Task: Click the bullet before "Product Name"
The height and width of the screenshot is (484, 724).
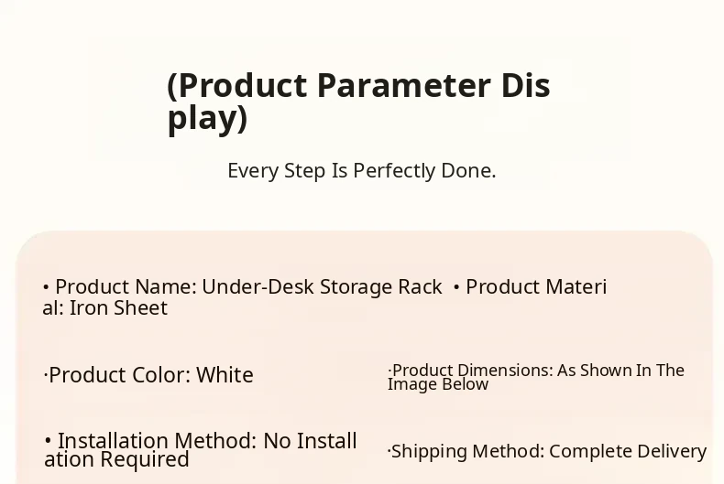Action: point(46,287)
